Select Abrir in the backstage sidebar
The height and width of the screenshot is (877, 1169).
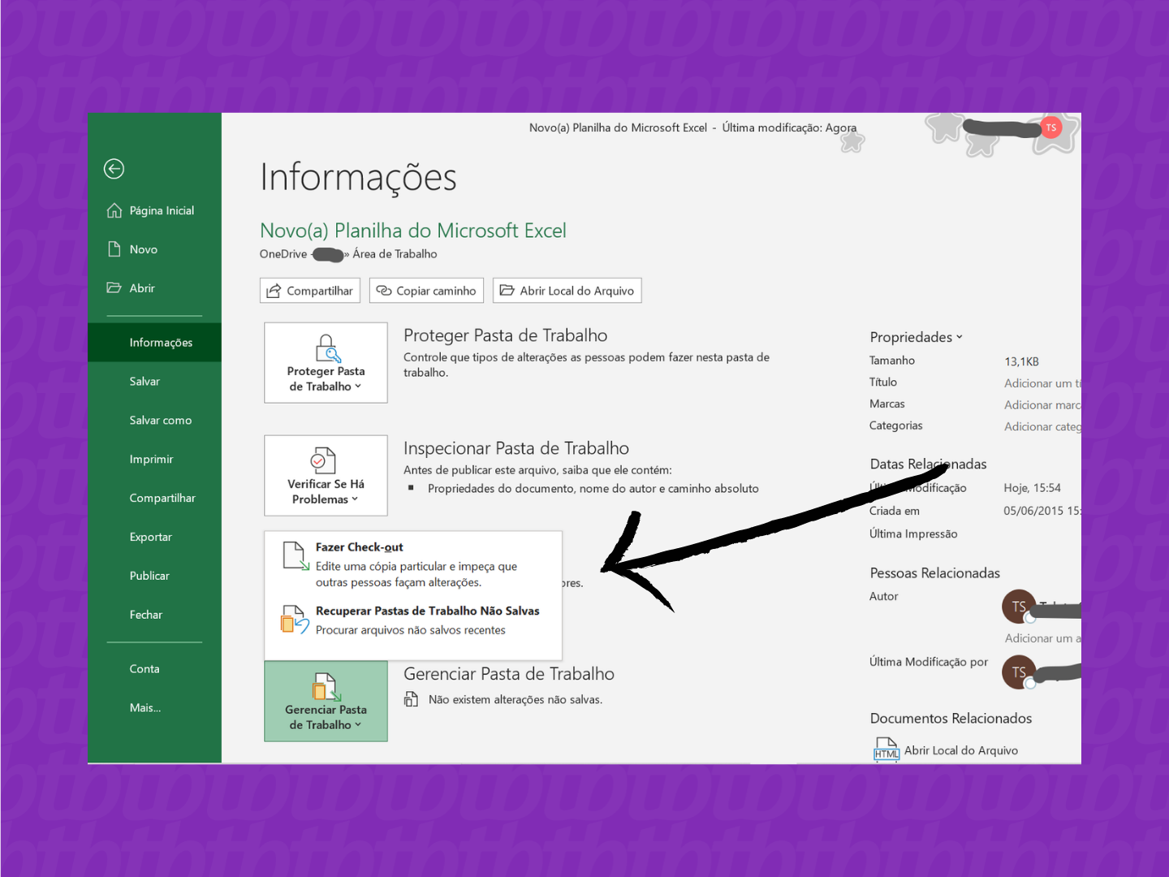[x=154, y=288]
